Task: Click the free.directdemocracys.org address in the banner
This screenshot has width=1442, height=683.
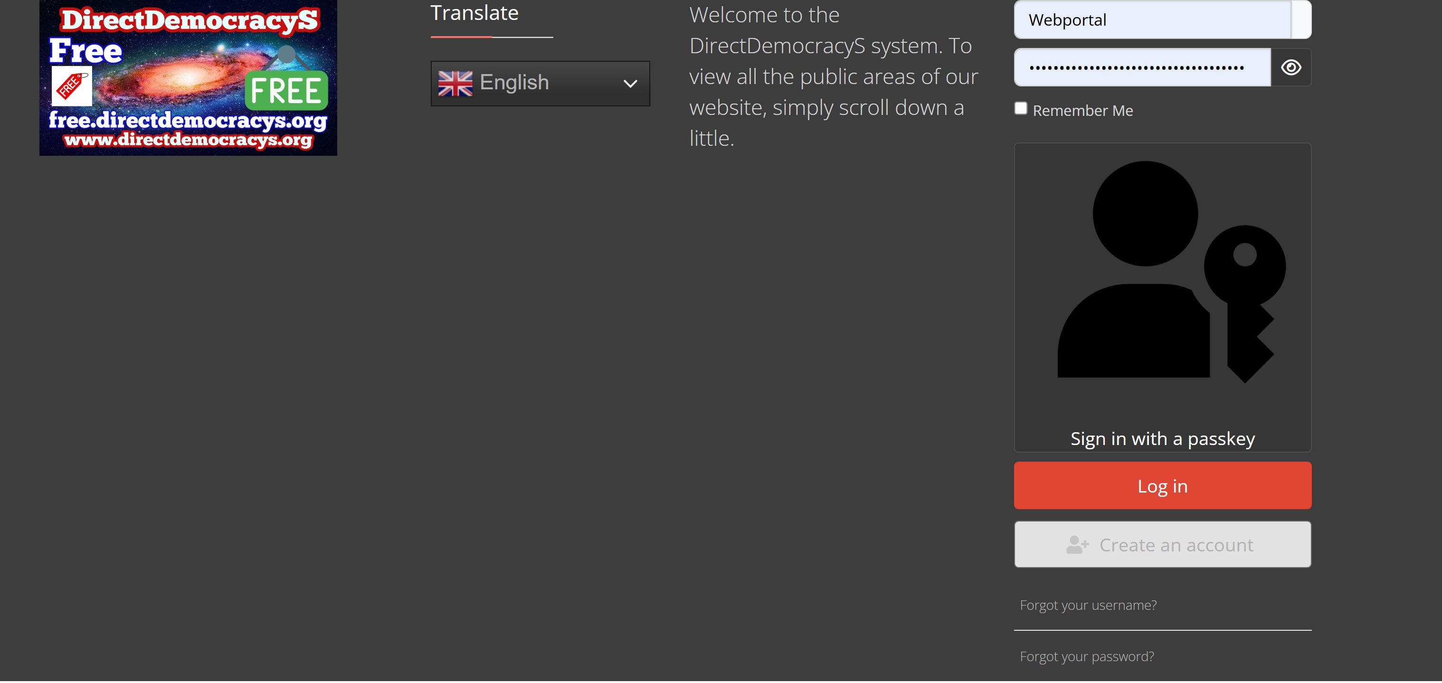Action: point(188,120)
